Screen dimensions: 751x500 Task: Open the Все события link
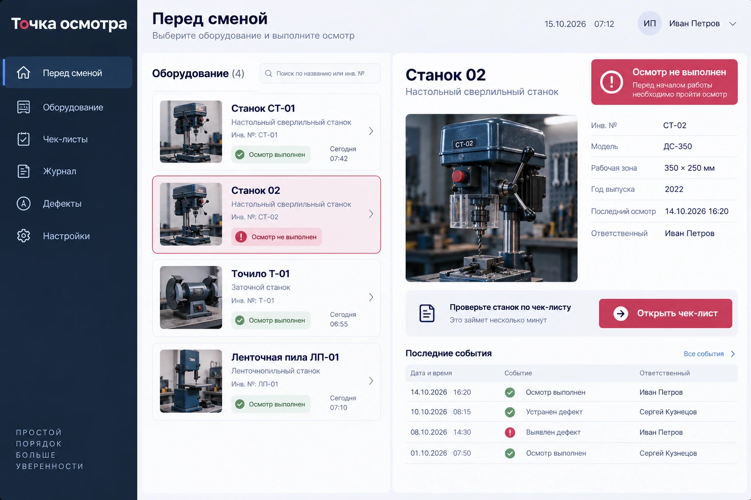point(704,354)
